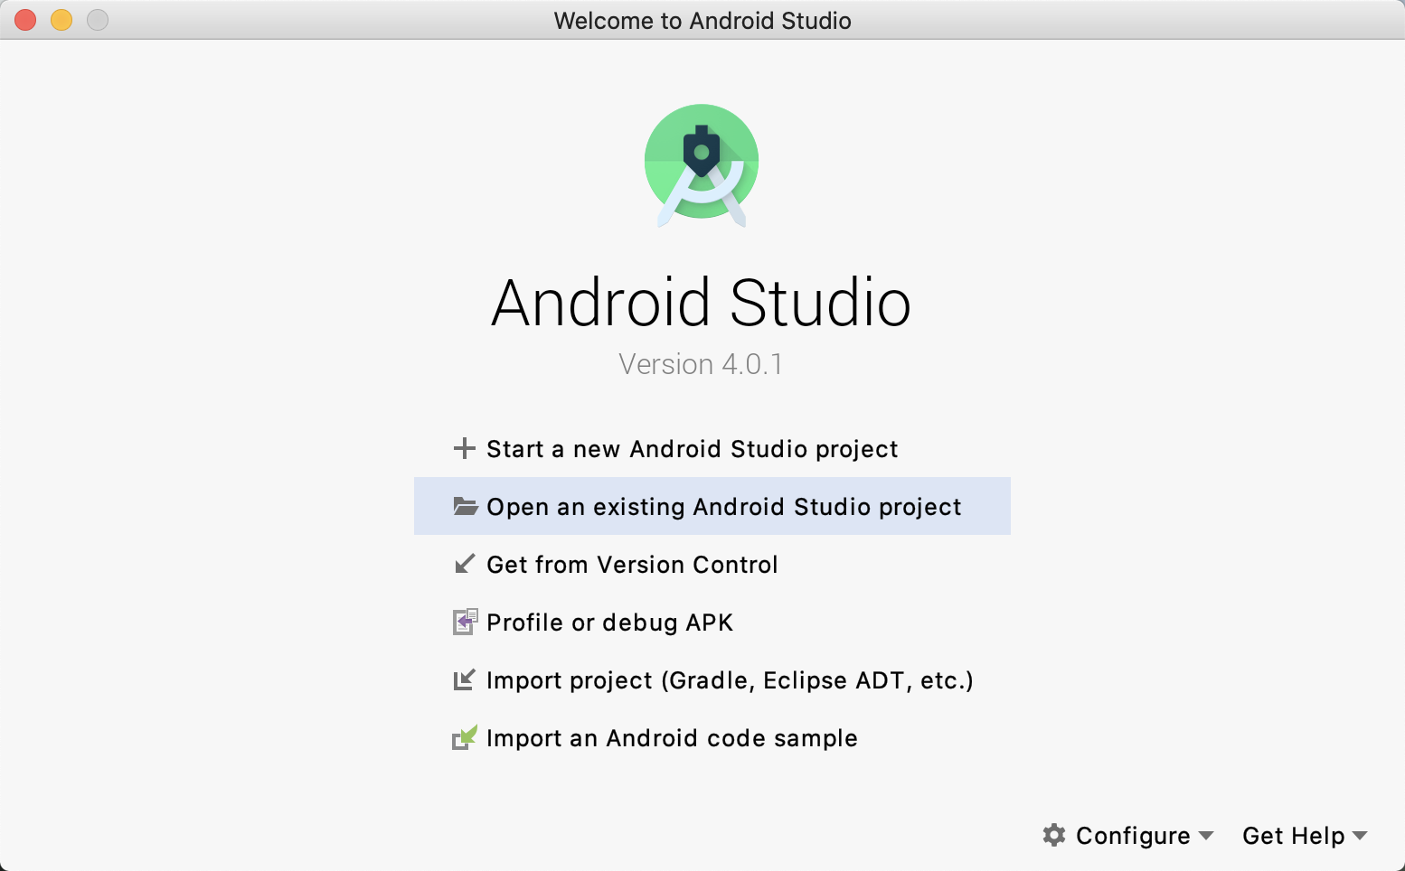
Task: Open an existing Android Studio project
Action: point(723,506)
